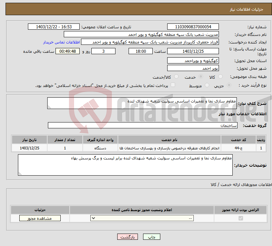Viewport: 272px width, 246px height.
Task: Click the request creator name field
Action: click(x=150, y=42)
